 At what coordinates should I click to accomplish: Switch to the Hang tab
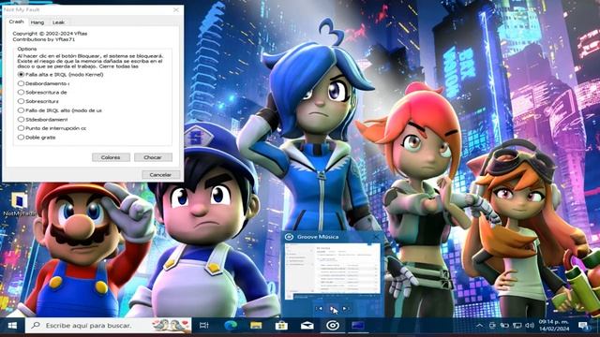(x=37, y=22)
